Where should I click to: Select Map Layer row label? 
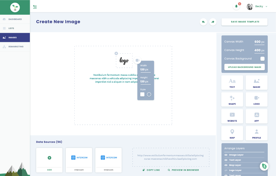click(235, 165)
